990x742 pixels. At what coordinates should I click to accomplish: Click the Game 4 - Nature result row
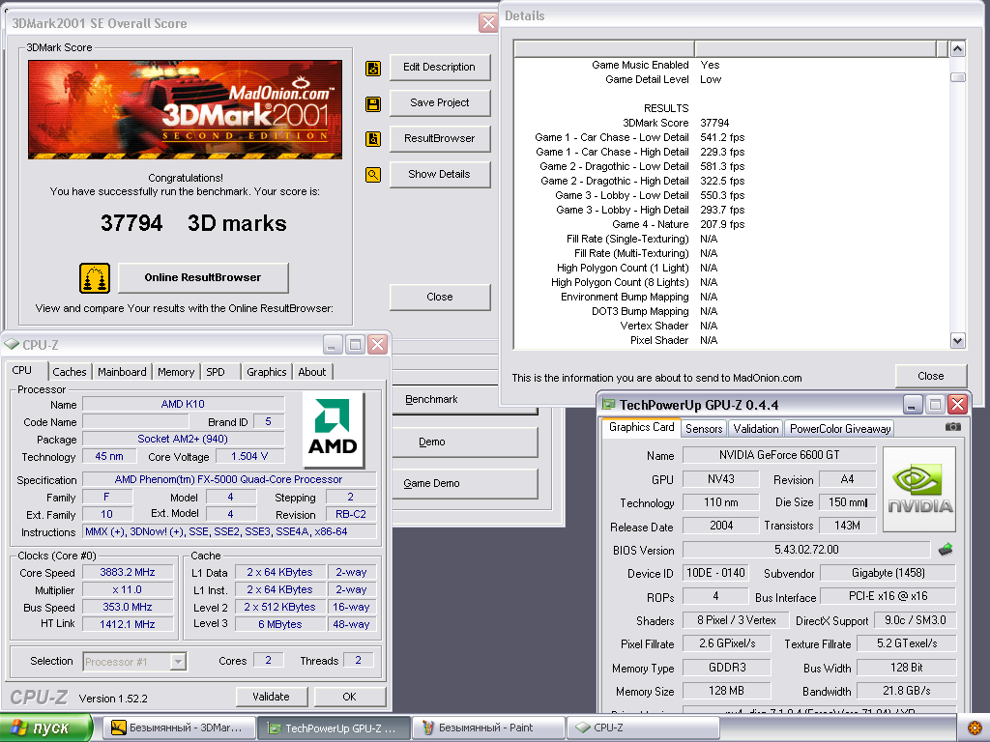pyautogui.click(x=678, y=224)
